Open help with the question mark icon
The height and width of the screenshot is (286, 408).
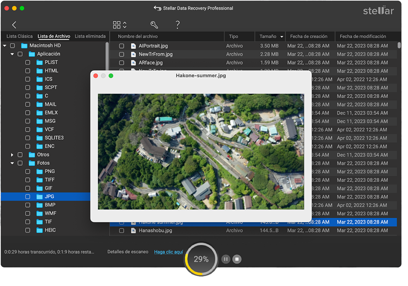(177, 25)
